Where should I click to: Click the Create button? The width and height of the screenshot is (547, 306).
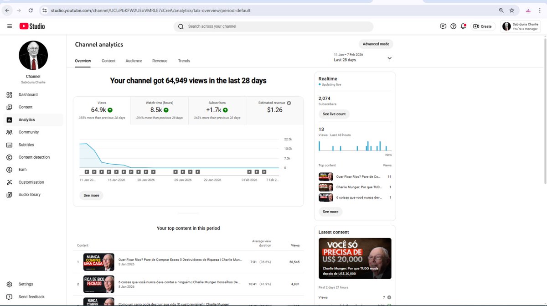pos(483,26)
